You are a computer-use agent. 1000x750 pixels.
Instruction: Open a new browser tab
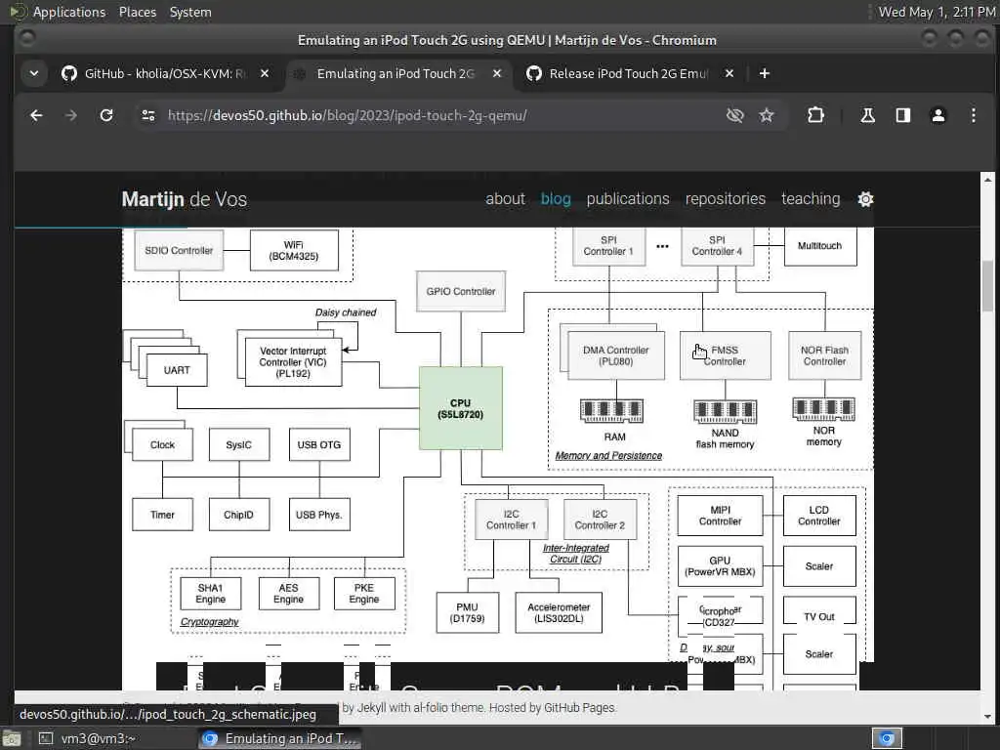coord(764,73)
